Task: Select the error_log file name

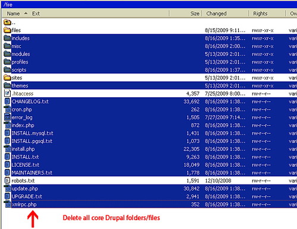Action: (x=22, y=117)
